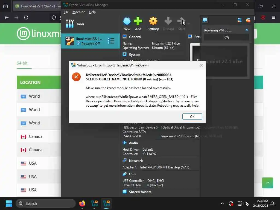Viewport: 280px width, 210px height.
Task: Click the Shared folders section header
Action: click(x=140, y=192)
